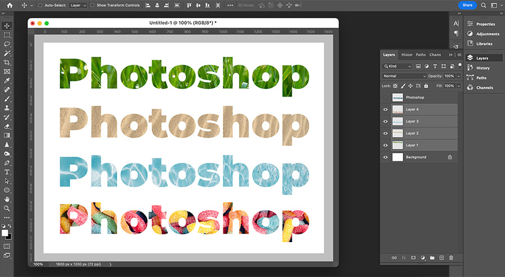Switch to the Channels tab
The width and height of the screenshot is (505, 277).
click(435, 55)
